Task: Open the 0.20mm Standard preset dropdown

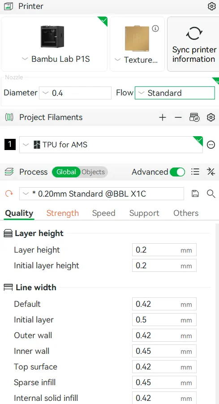Action: coord(102,194)
